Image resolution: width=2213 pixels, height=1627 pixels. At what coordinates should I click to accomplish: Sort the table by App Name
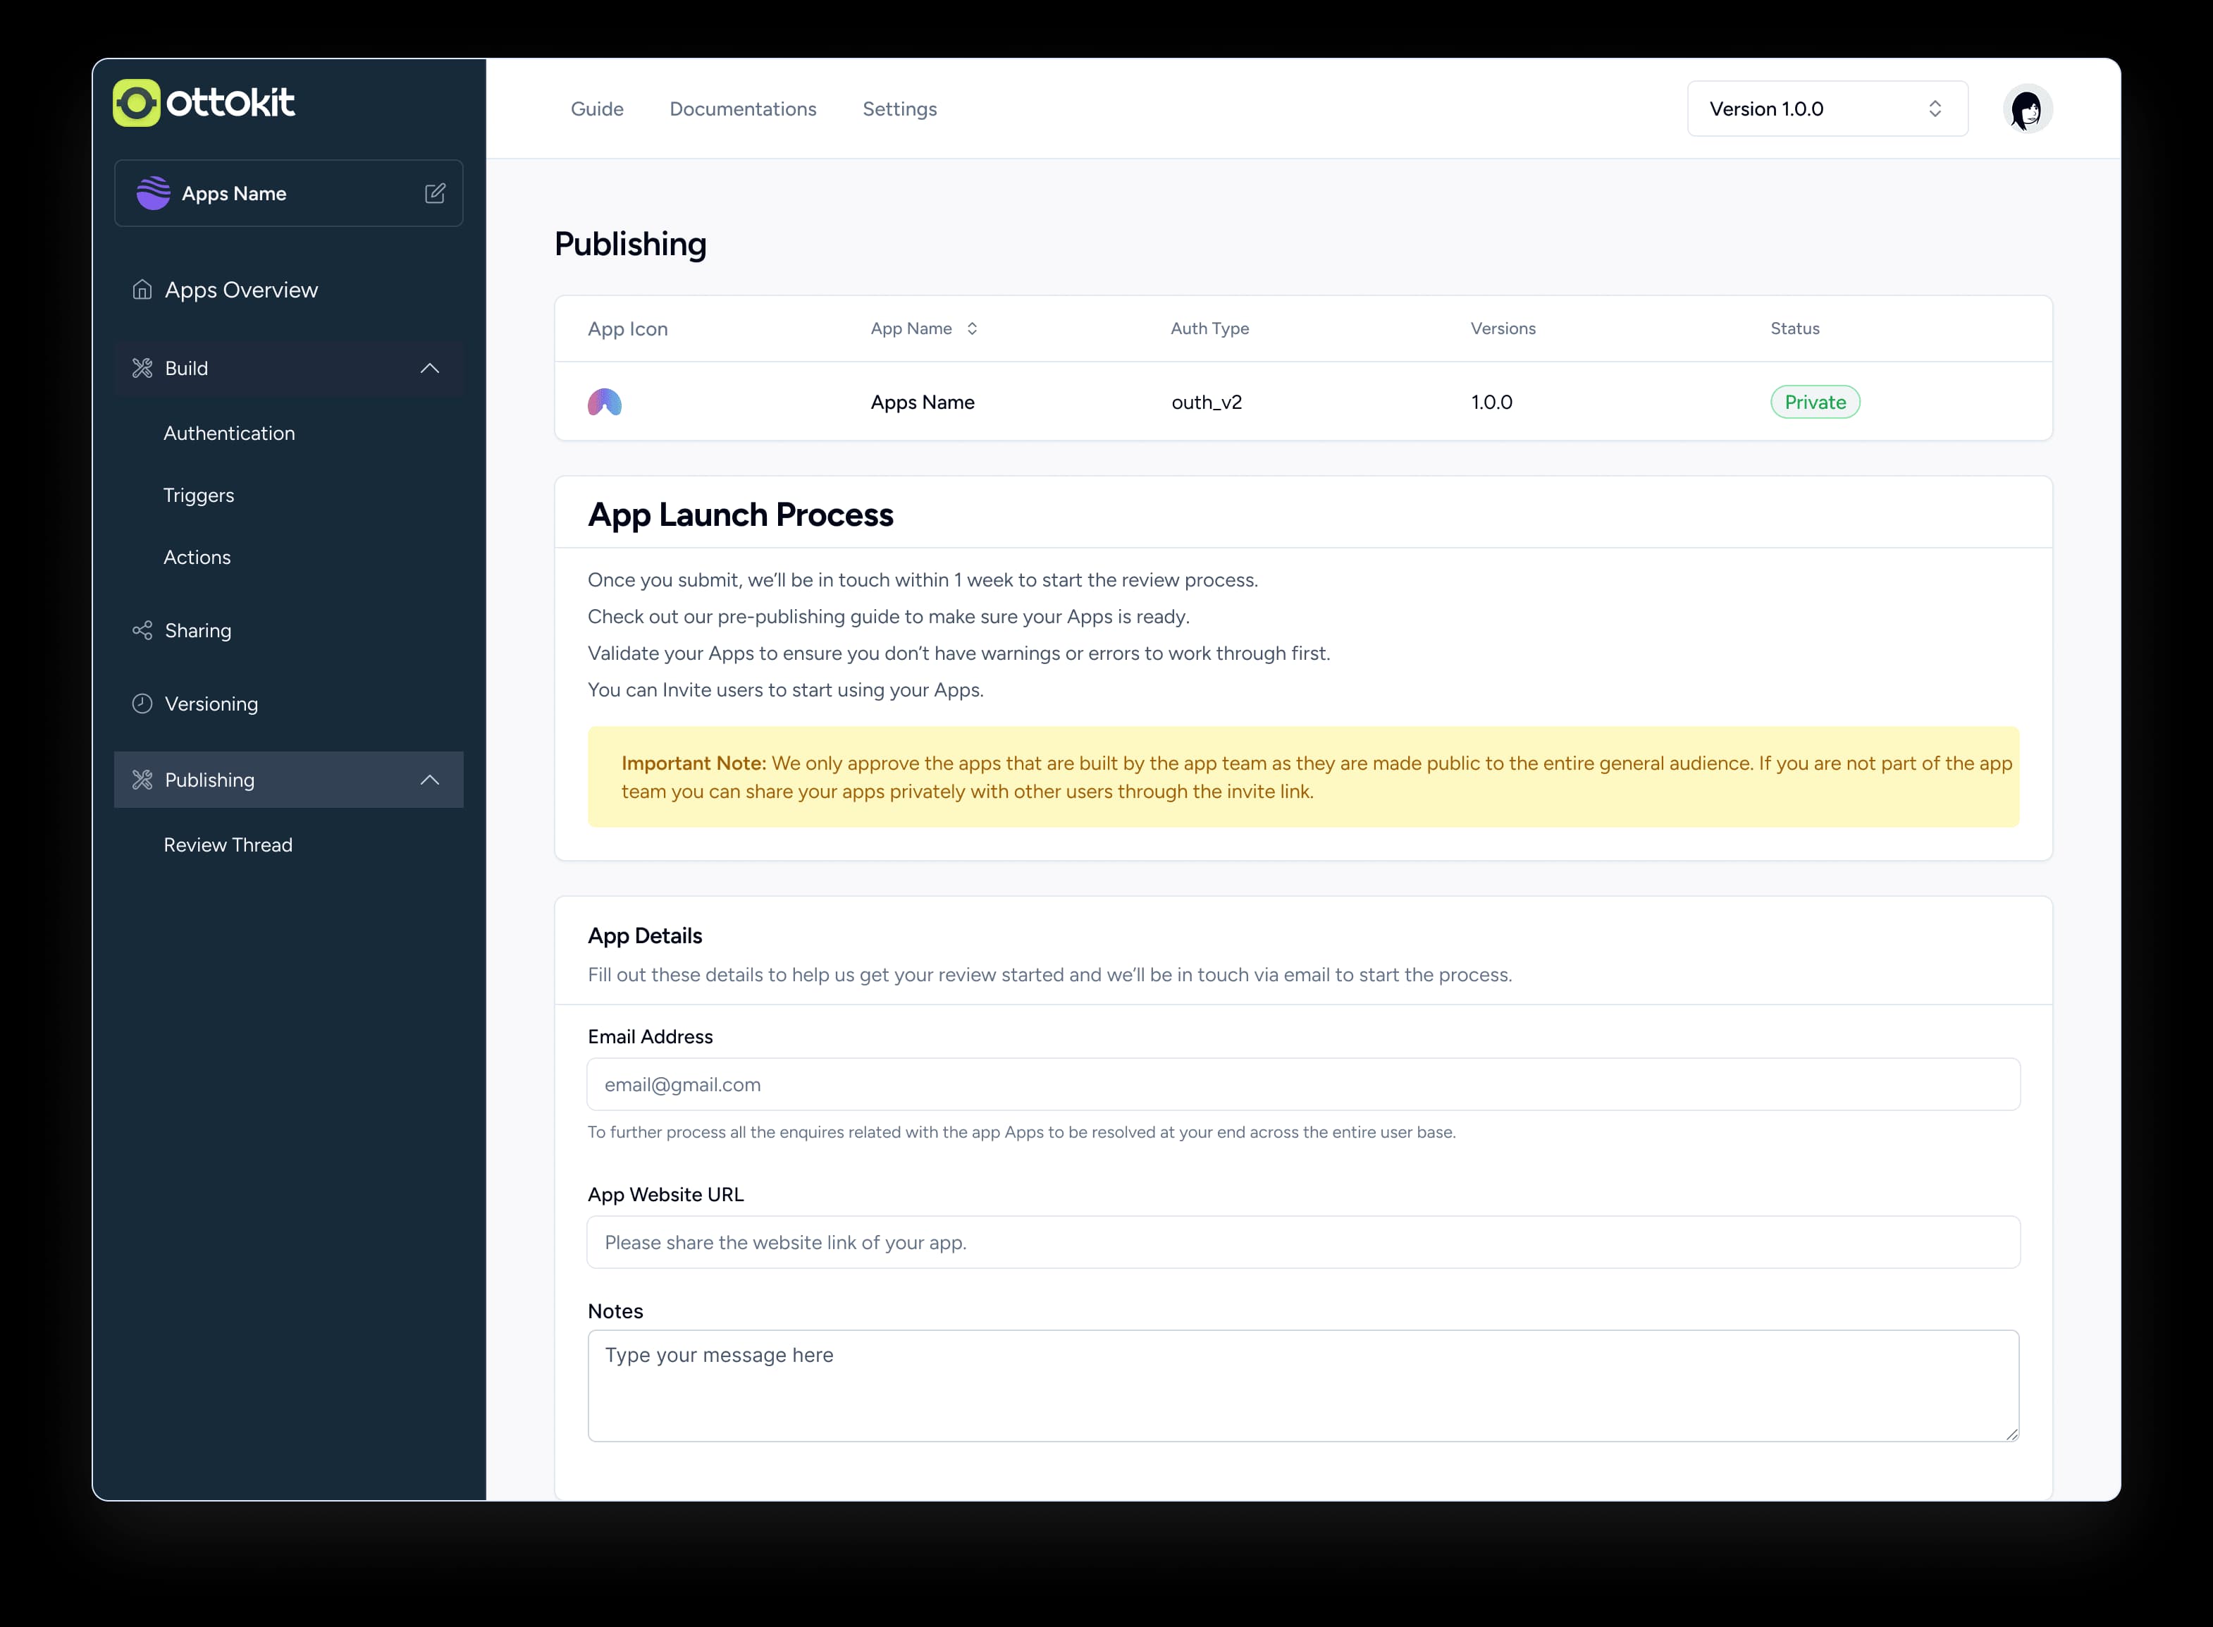[973, 328]
